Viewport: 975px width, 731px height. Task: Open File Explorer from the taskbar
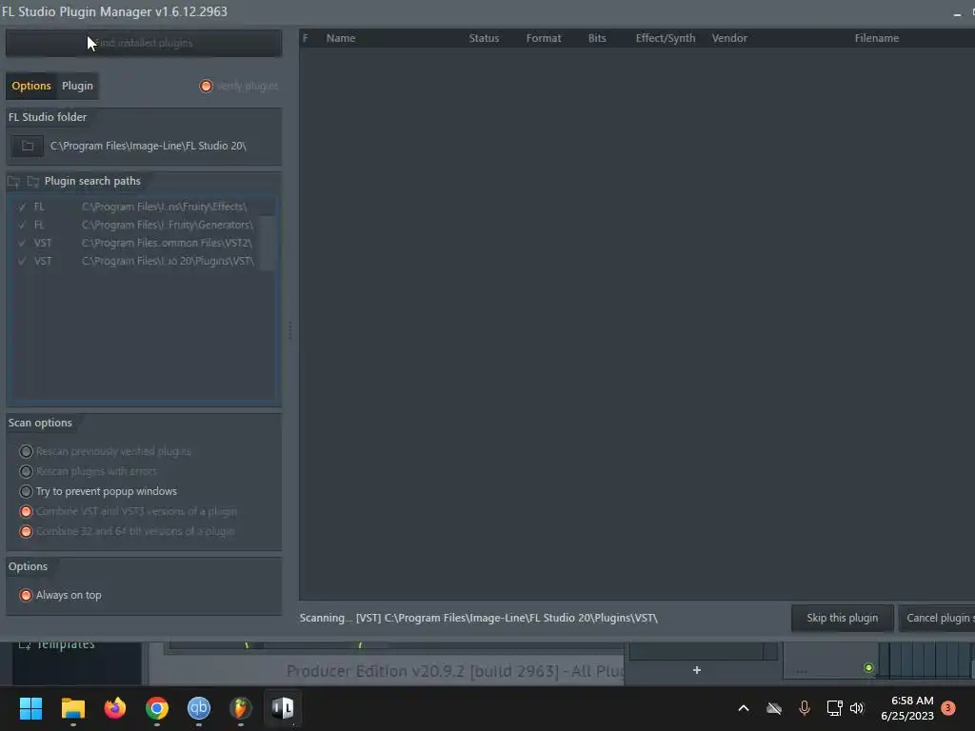pos(72,708)
